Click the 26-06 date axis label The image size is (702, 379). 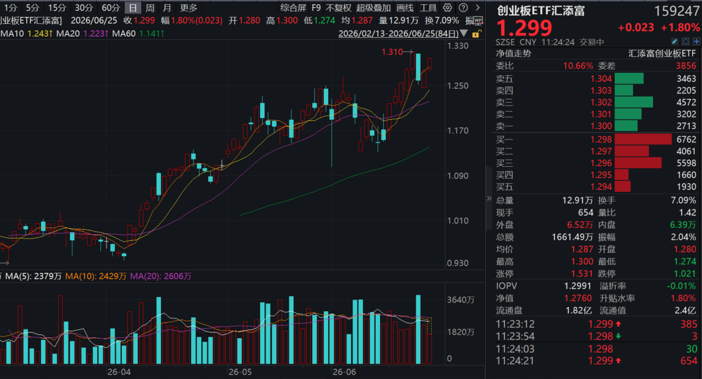point(345,372)
